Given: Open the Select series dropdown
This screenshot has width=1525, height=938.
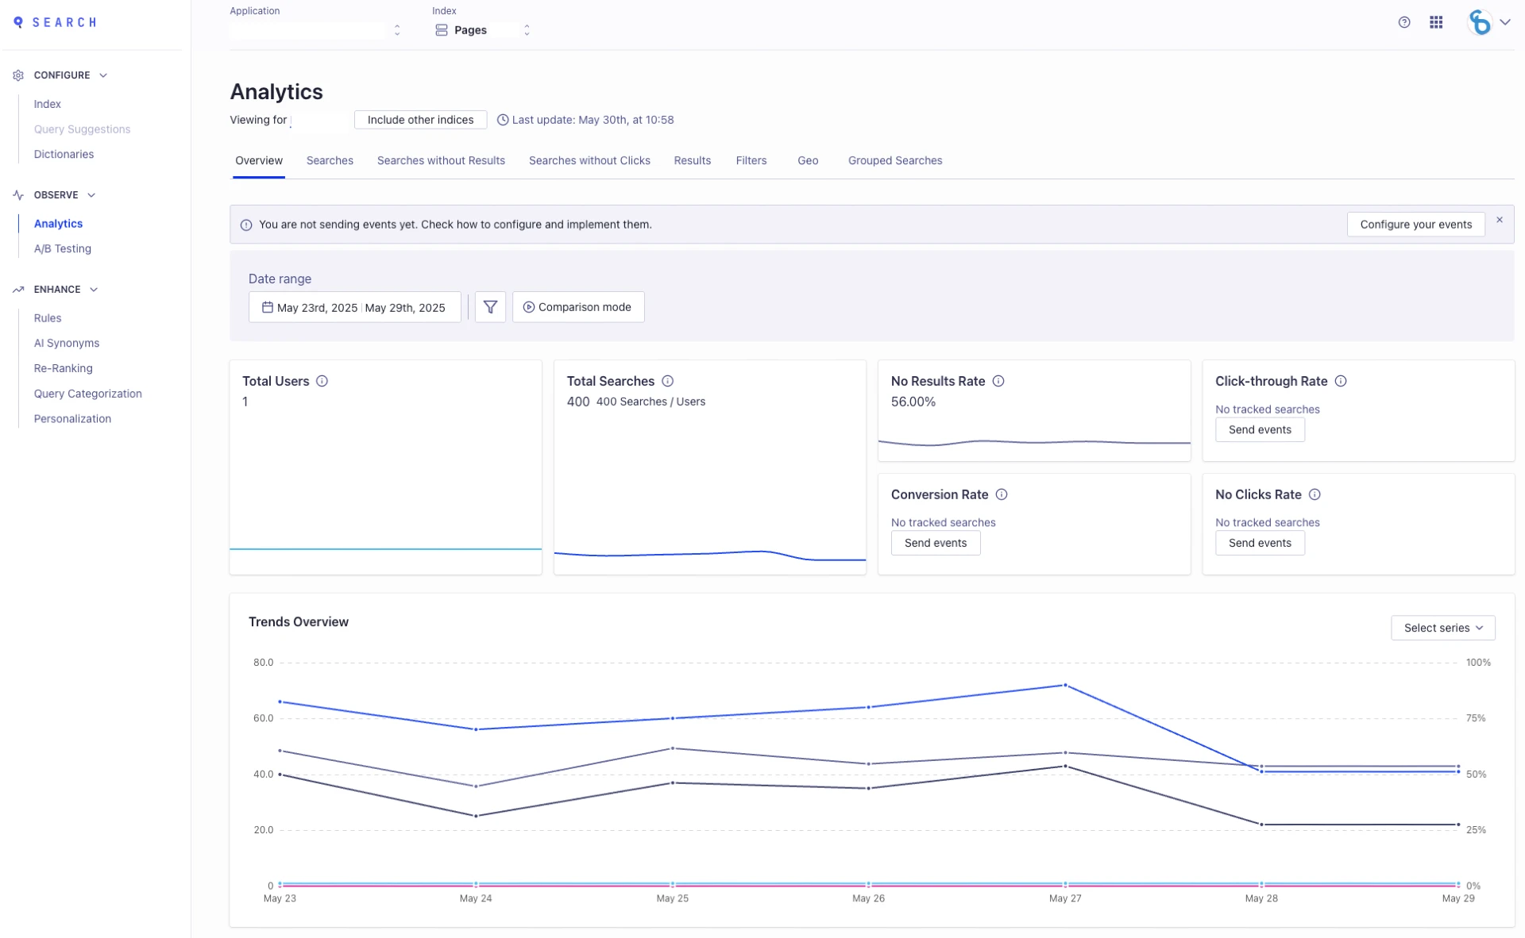Looking at the screenshot, I should pyautogui.click(x=1442, y=628).
